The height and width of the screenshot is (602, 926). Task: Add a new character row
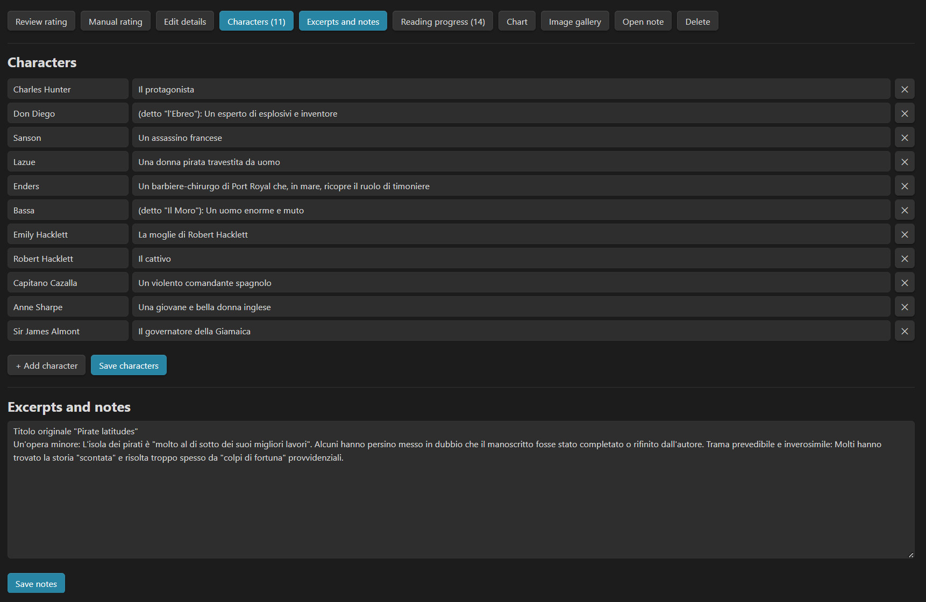pyautogui.click(x=46, y=365)
